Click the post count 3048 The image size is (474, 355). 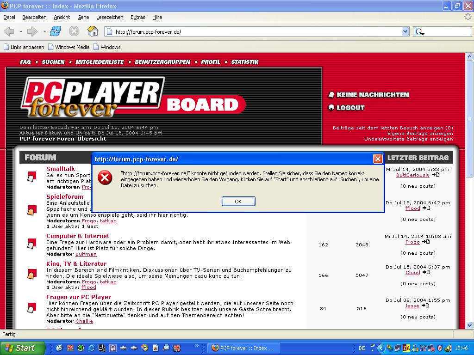point(362,245)
